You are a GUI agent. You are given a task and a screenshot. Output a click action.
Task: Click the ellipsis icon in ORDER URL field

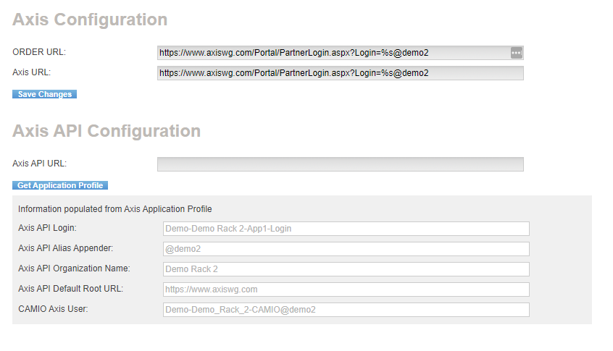pyautogui.click(x=516, y=53)
